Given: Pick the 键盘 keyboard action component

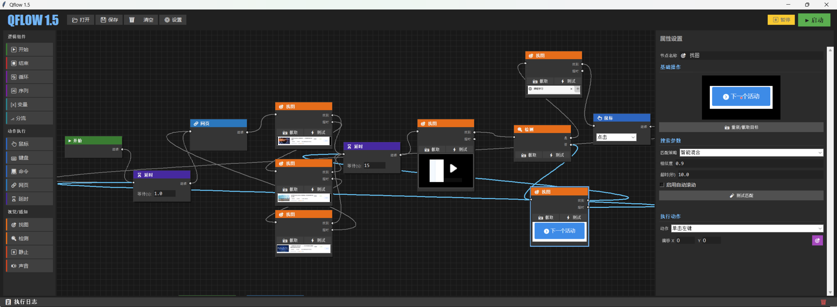Looking at the screenshot, I should click(29, 158).
